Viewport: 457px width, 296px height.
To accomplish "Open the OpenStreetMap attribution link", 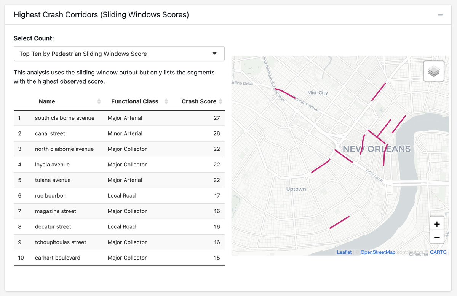I will (378, 252).
